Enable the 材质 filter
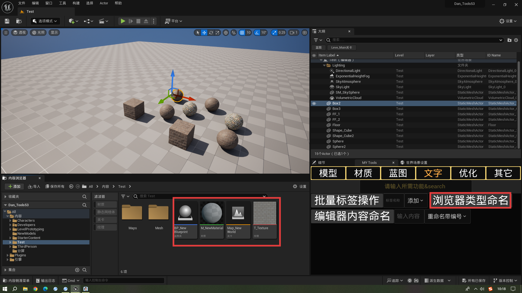The height and width of the screenshot is (293, 522). click(x=105, y=205)
